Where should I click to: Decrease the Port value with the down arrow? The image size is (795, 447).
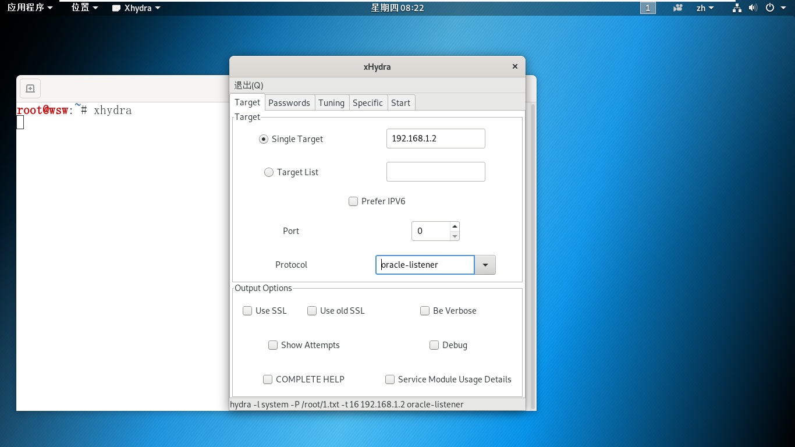(x=455, y=236)
